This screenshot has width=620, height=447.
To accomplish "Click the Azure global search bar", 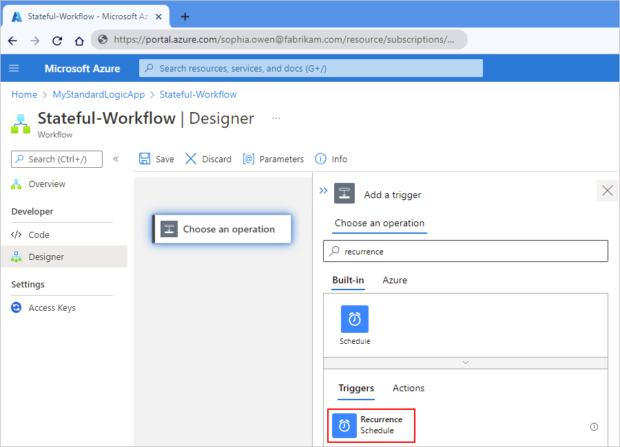I will pos(311,68).
